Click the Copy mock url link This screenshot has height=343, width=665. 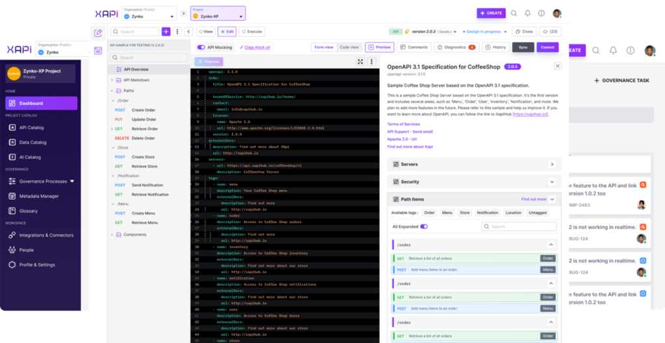click(257, 47)
